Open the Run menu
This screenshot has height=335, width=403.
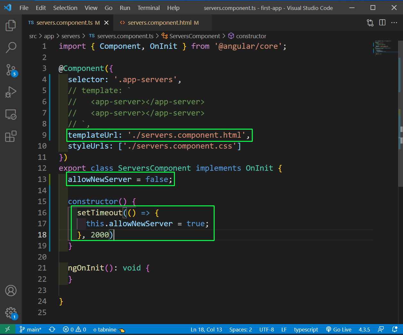coord(125,8)
